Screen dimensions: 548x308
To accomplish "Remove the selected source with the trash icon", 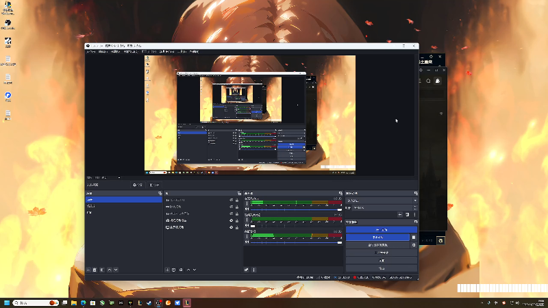I will tap(174, 270).
